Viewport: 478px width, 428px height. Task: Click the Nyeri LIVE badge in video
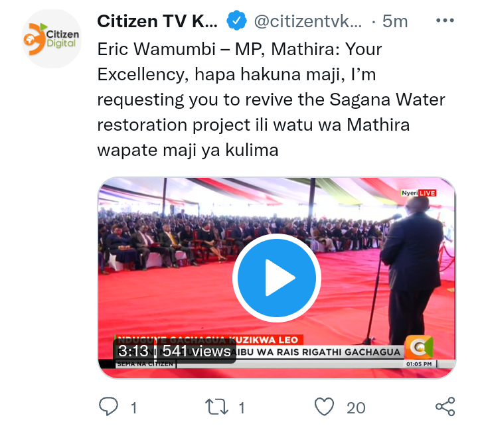point(418,193)
